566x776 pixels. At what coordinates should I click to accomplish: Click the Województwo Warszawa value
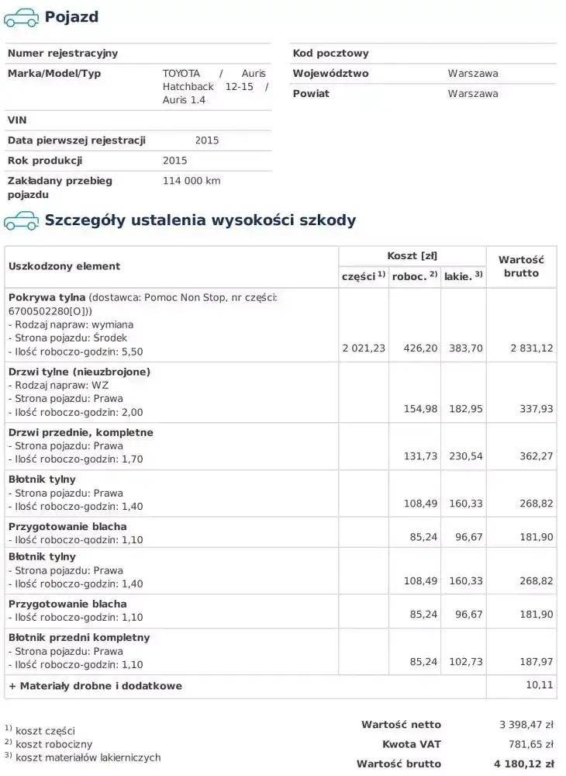473,74
